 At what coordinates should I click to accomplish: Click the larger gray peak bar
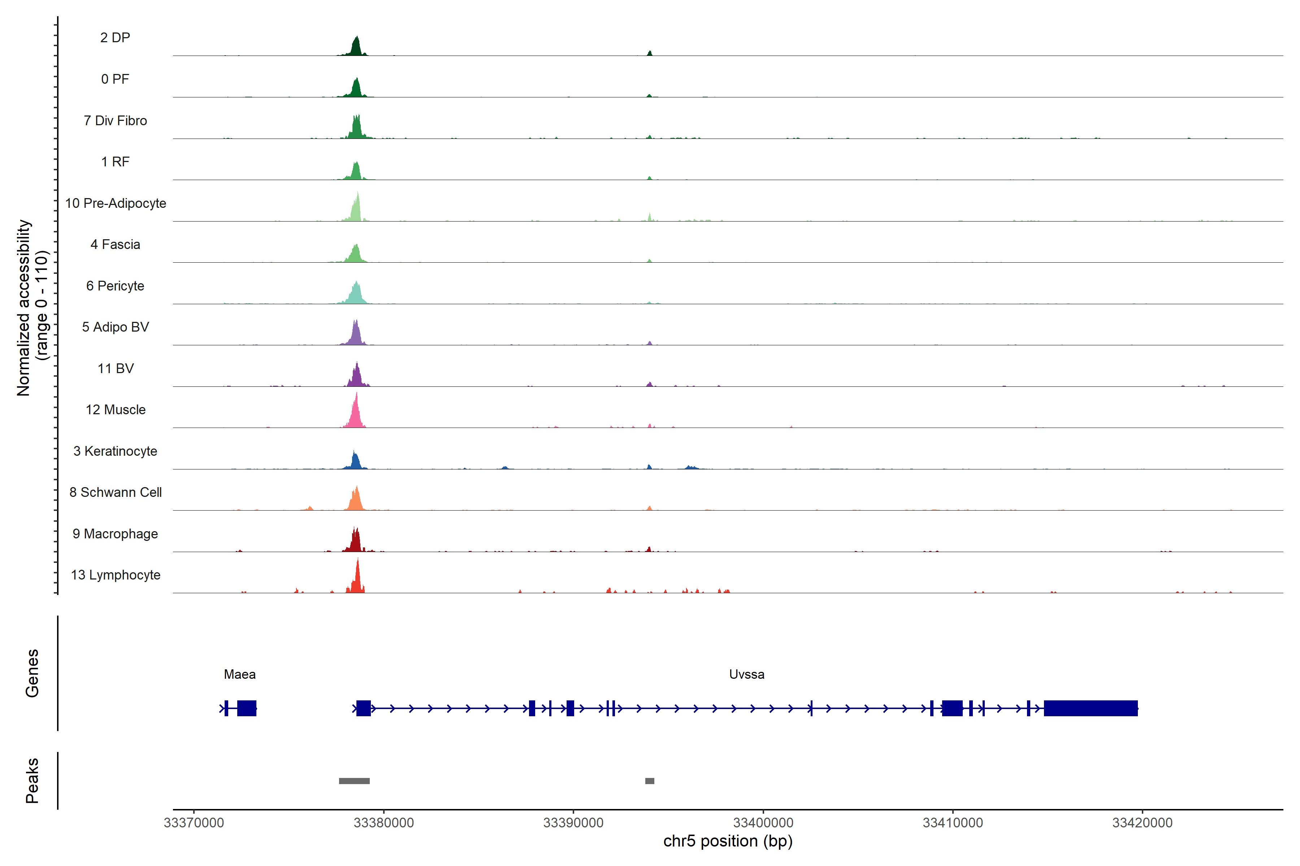click(x=354, y=781)
